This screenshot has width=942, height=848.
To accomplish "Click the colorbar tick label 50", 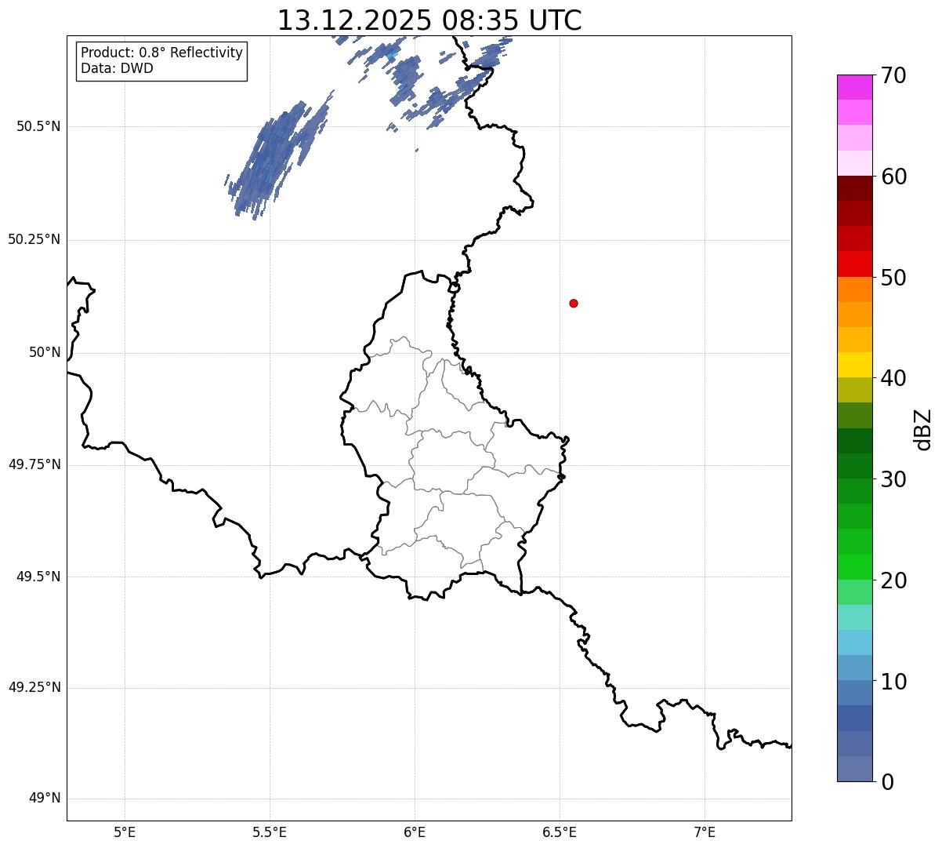I will click(x=893, y=278).
